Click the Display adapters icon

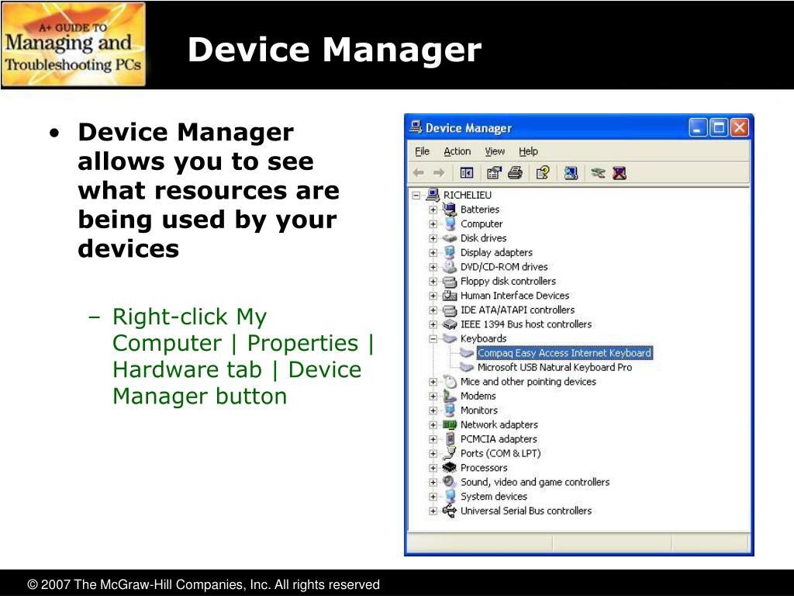tap(450, 252)
